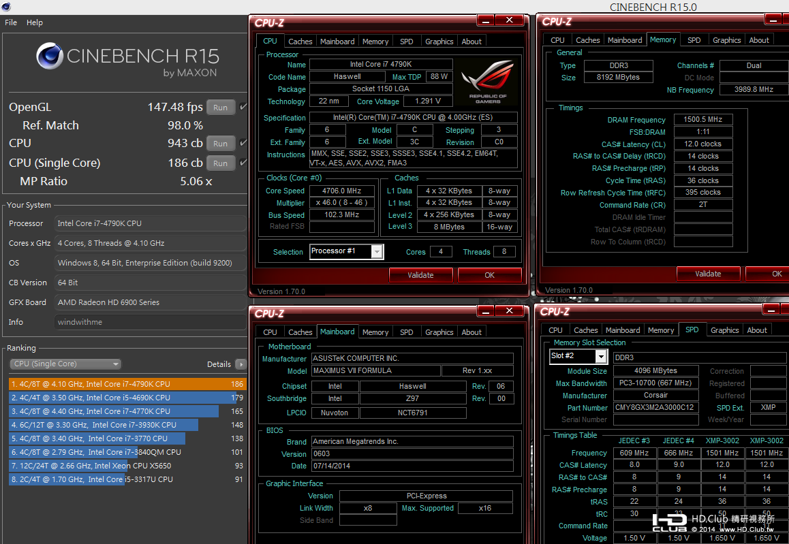Select ranking row 4 Intel Core i7-3930K CPU
This screenshot has height=544, width=789.
127,425
